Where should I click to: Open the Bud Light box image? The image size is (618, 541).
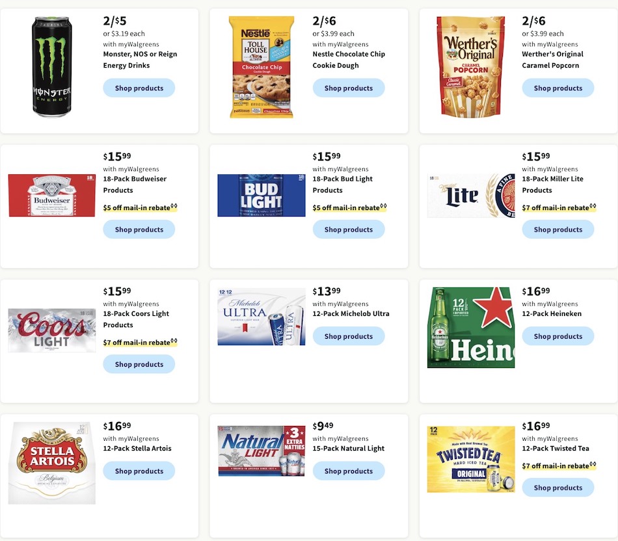coord(262,196)
